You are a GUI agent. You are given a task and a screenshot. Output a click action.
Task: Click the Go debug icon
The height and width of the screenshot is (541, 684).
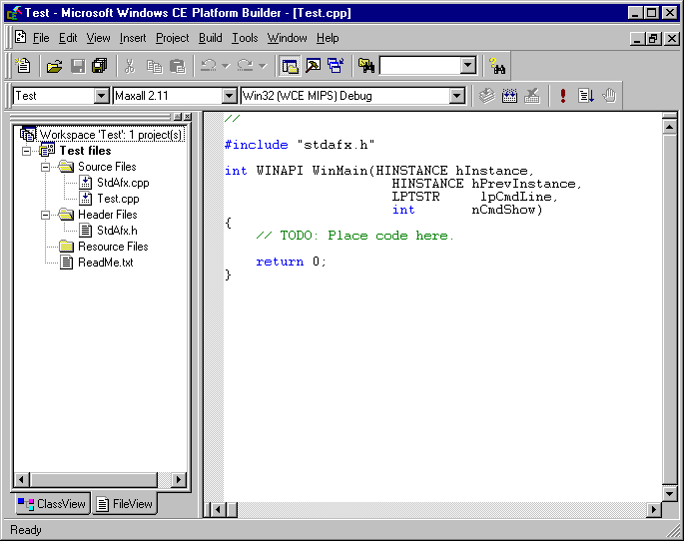point(586,96)
